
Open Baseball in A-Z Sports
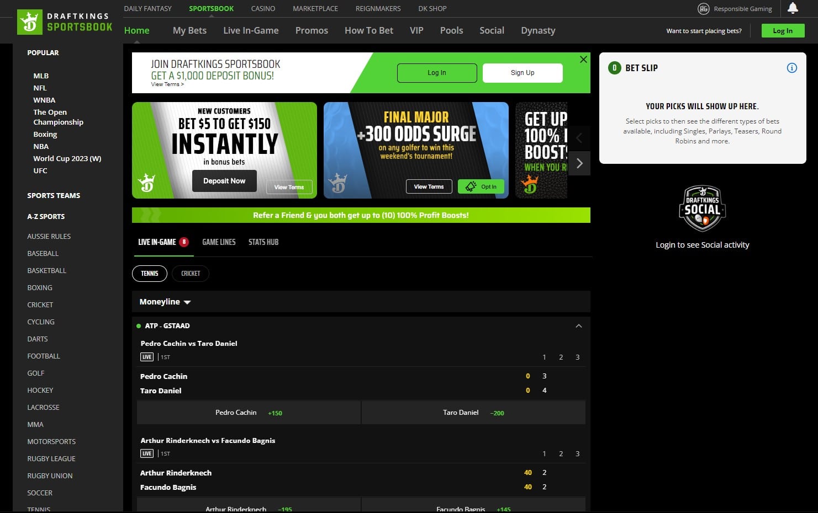[43, 253]
